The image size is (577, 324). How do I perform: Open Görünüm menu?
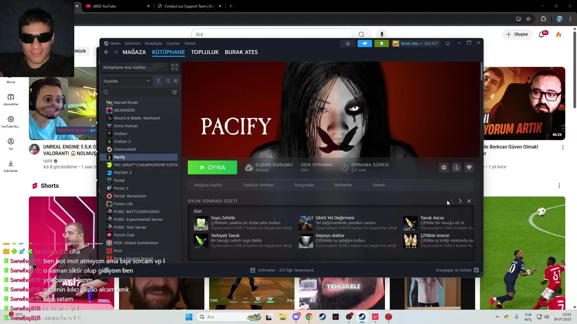point(133,44)
